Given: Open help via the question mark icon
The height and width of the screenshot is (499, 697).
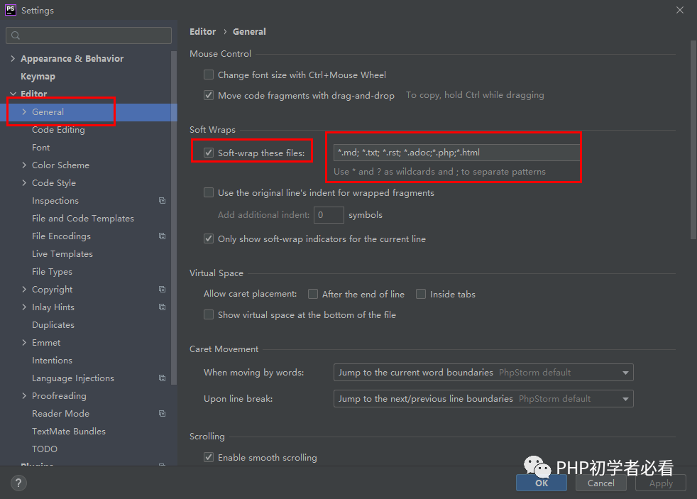Looking at the screenshot, I should click(x=18, y=483).
